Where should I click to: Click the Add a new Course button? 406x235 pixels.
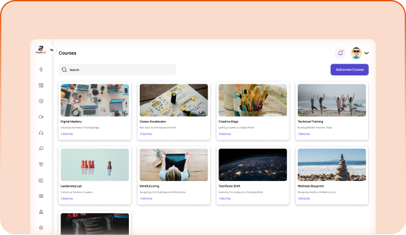tap(349, 70)
